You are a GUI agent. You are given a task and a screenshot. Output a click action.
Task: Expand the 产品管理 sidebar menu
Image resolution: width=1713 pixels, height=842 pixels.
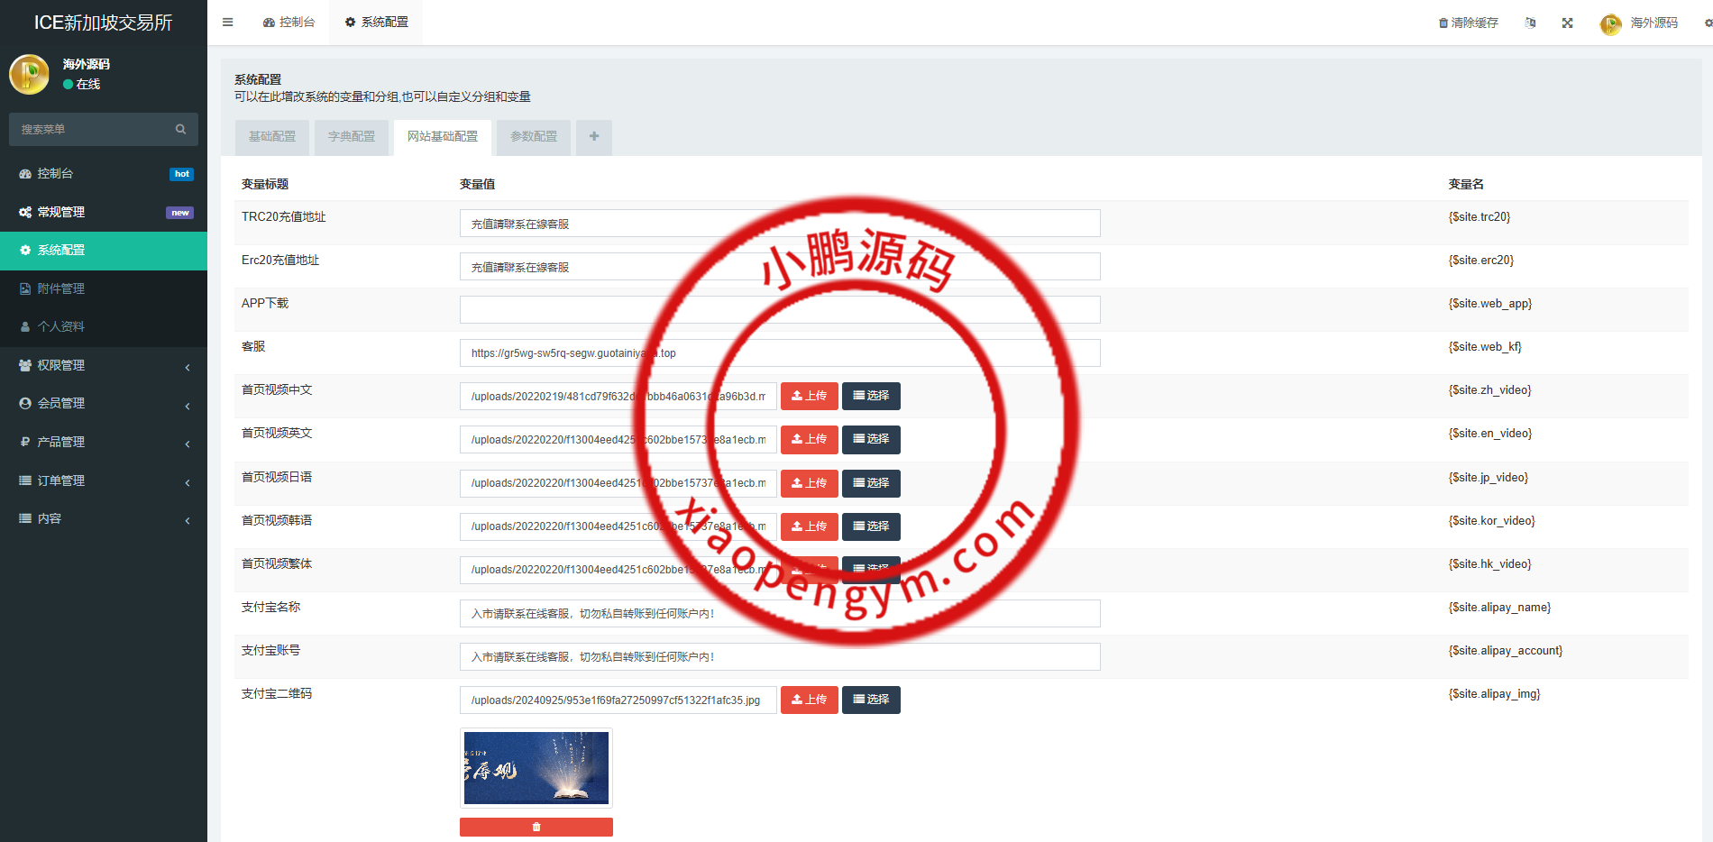point(104,443)
